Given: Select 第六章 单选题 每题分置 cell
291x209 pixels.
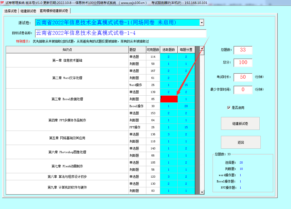Looking at the screenshot, I should (186, 148).
